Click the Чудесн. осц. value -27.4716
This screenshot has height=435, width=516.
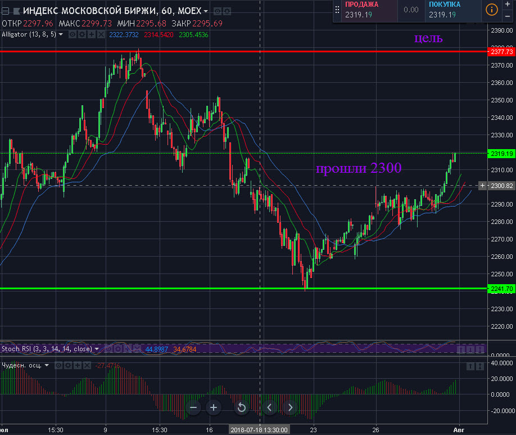107,365
